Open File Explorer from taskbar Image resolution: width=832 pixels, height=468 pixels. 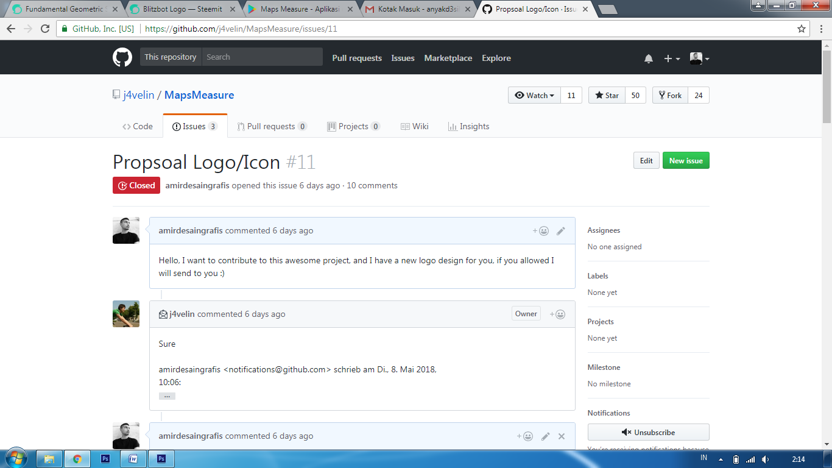pos(49,459)
